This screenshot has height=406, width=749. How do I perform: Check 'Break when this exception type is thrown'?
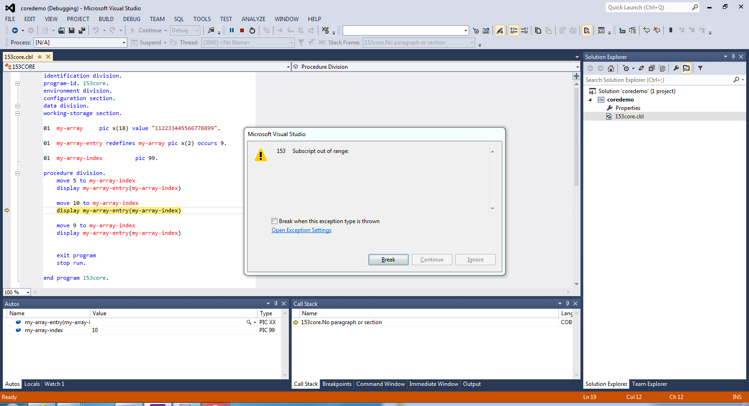275,221
